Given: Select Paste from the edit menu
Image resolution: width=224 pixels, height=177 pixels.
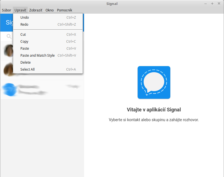Looking at the screenshot, I should tap(25, 48).
